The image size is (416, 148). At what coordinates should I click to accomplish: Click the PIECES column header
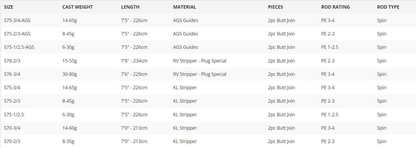click(x=275, y=7)
